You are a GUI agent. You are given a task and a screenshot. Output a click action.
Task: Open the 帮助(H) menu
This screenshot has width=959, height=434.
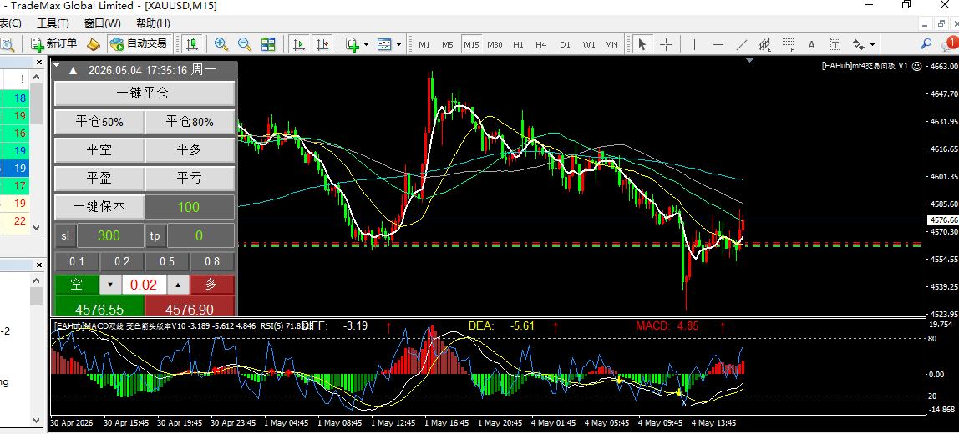pos(153,23)
